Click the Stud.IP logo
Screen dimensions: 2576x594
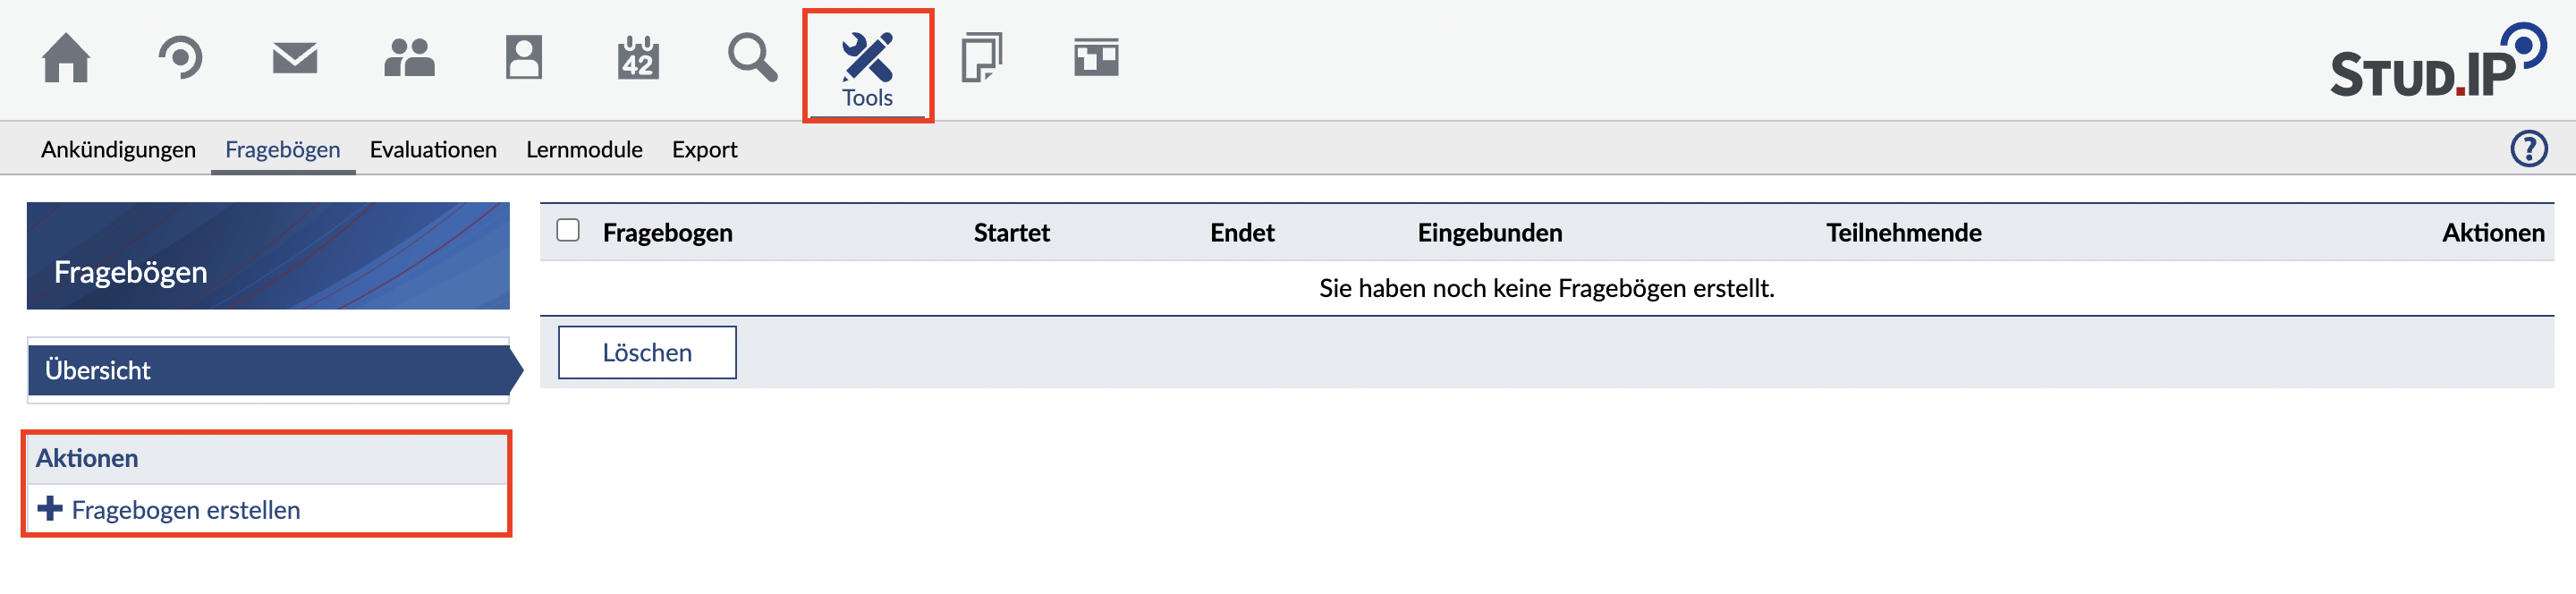click(2437, 62)
